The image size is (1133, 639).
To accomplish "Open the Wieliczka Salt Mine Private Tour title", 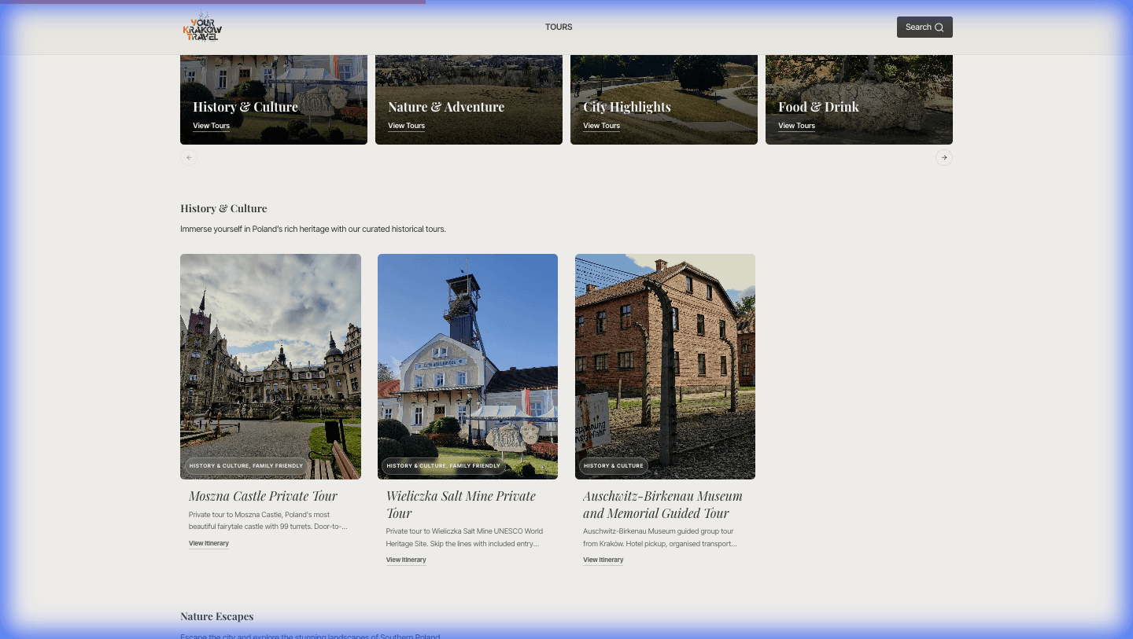I will pos(460,504).
